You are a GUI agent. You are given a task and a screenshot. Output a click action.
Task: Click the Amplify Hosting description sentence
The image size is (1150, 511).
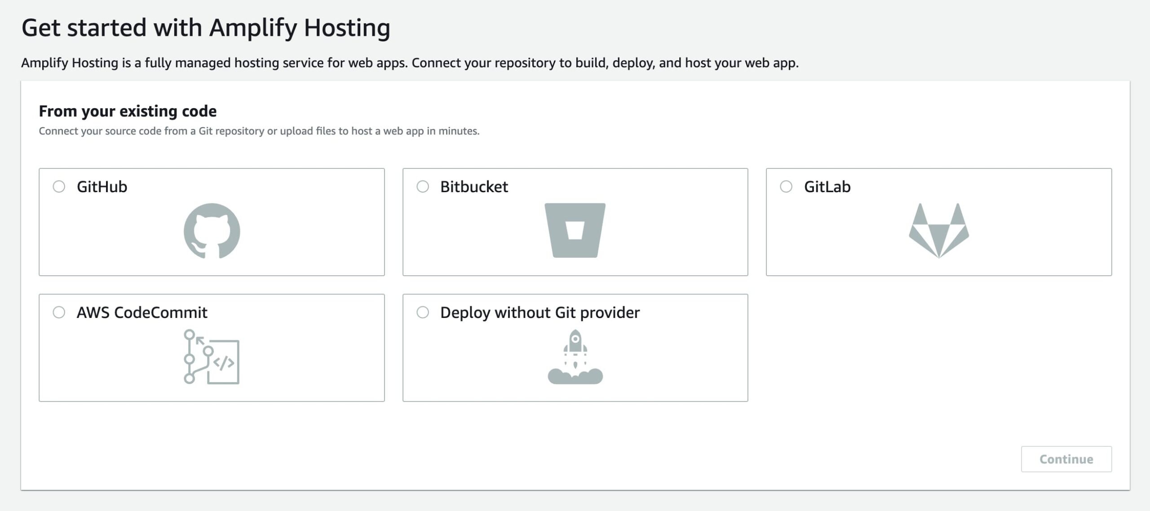[x=410, y=63]
